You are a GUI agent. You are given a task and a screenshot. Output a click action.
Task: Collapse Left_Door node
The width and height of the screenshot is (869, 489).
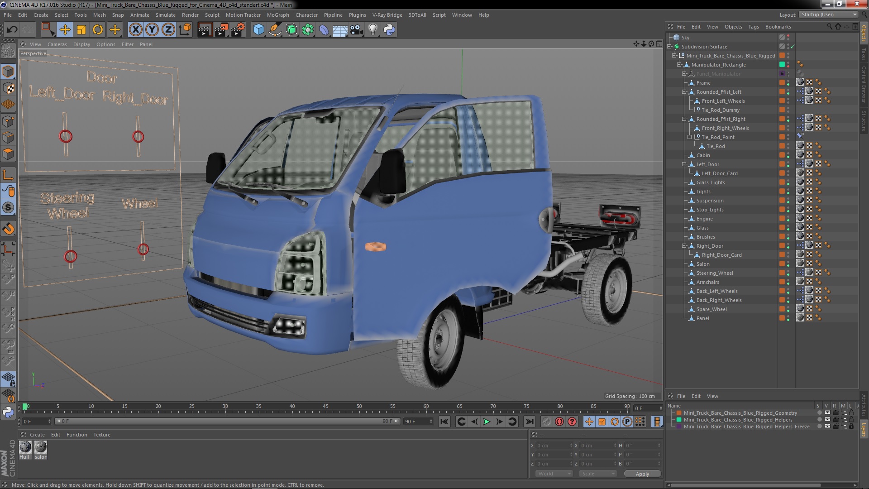point(684,164)
